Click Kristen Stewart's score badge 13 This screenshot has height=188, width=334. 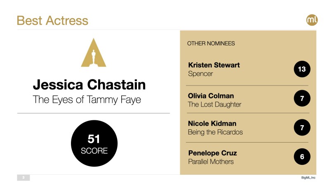click(x=301, y=69)
